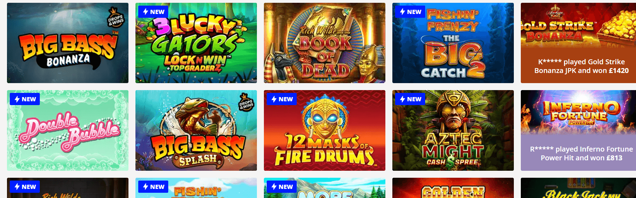The height and width of the screenshot is (198, 636).
Task: Launch 12 Masks of Fire Drums slot
Action: coord(325,130)
